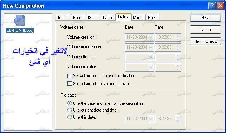Viewport: 226px width, 133px height.
Task: Select Use this date option
Action: tap(69, 117)
